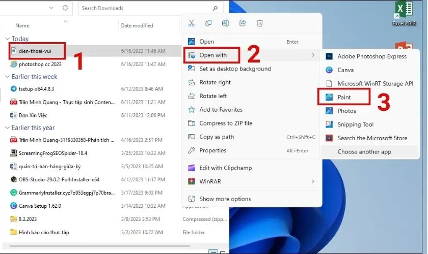This screenshot has width=428, height=254.
Task: Expand the Open with submenu arrow
Action: point(313,55)
